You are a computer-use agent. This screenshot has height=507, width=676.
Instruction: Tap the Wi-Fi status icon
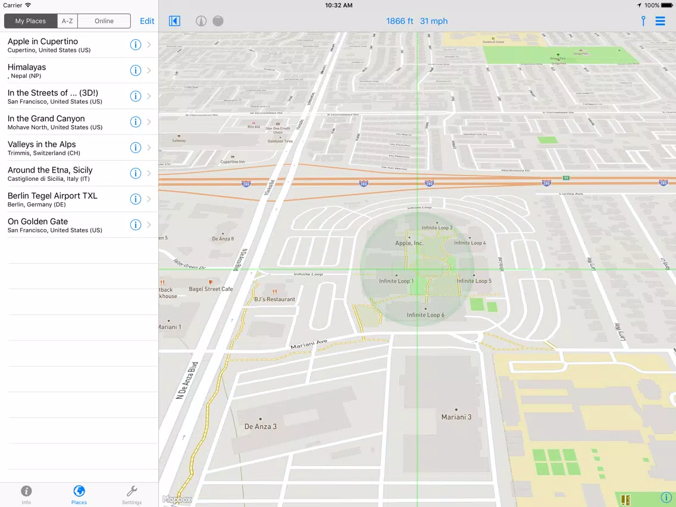pos(27,5)
